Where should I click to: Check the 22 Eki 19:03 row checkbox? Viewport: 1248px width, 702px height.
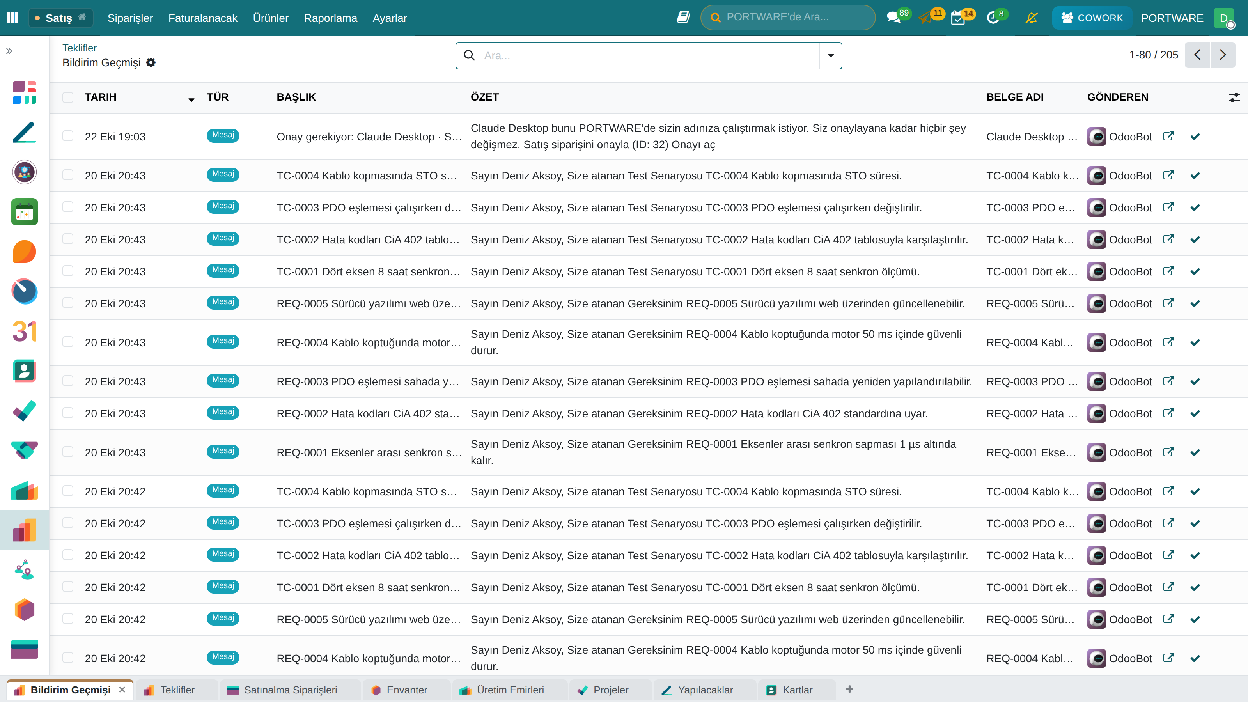point(68,136)
